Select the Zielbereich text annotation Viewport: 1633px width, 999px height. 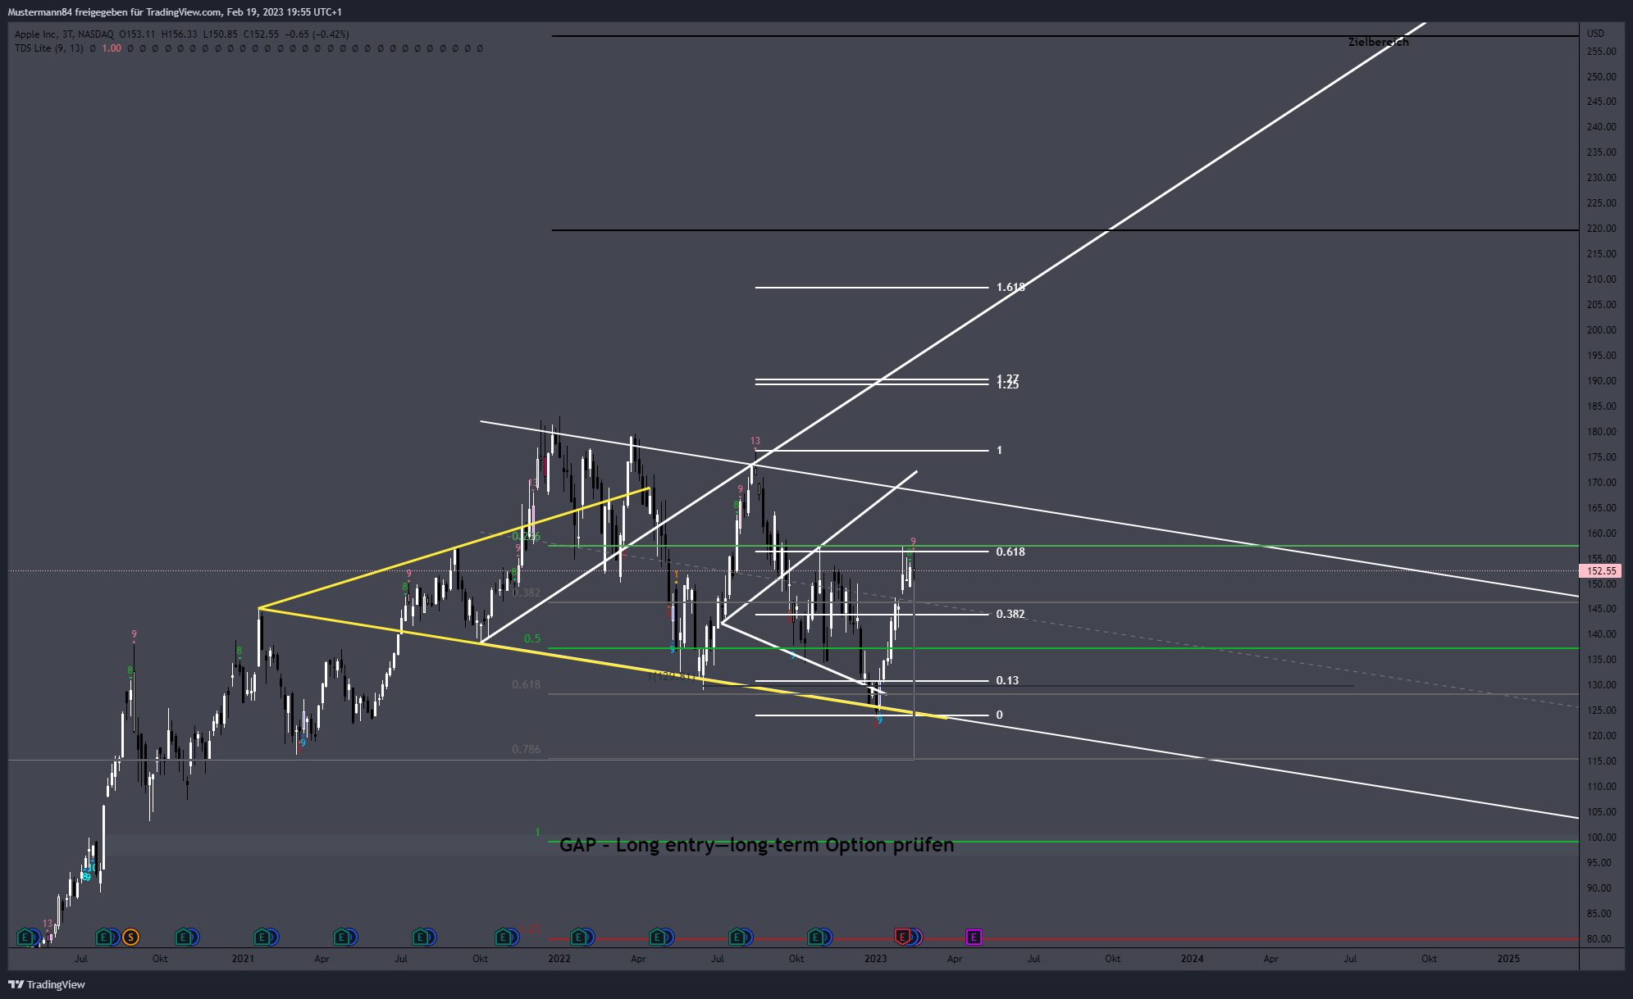click(1378, 42)
